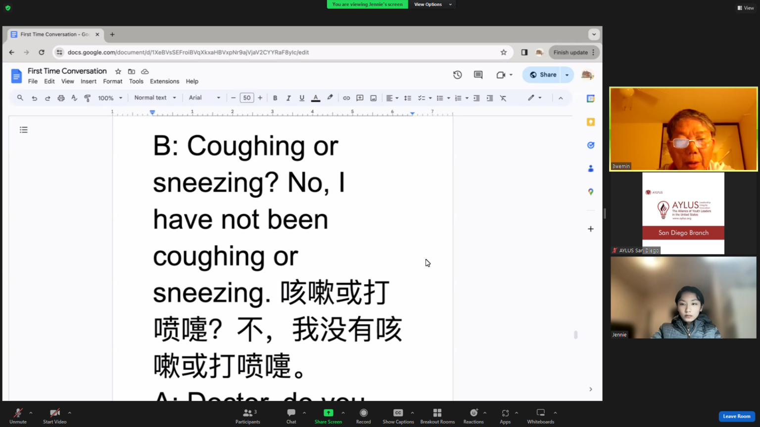Screen dimensions: 760x427
Task: Bookmark this page with star icon
Action: click(504, 52)
